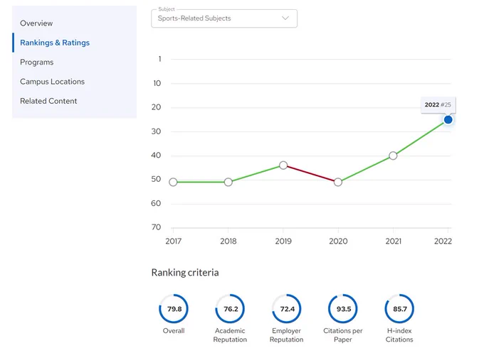Click the Ranking criteria heading
This screenshot has width=484, height=358.
pos(185,272)
